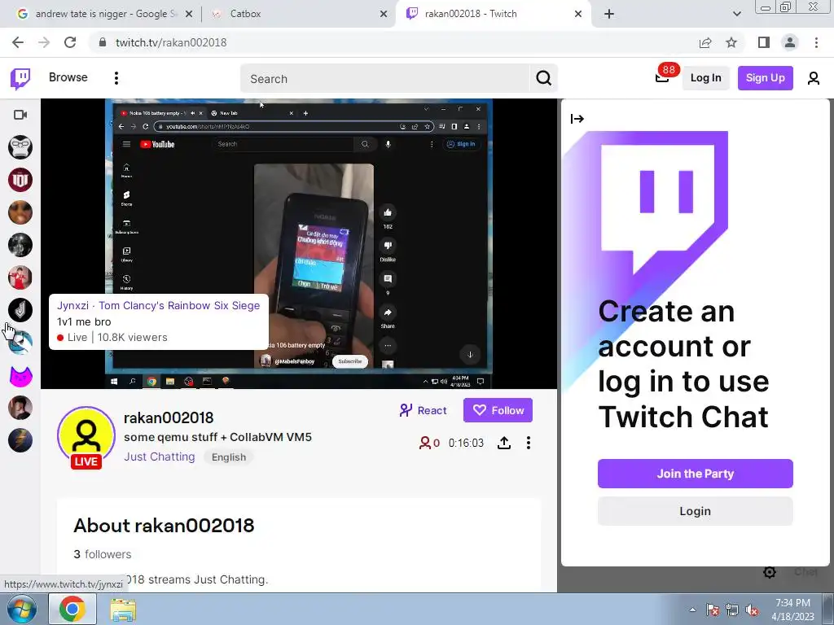Open the pink cat channel avatar
The image size is (834, 625).
coord(20,376)
